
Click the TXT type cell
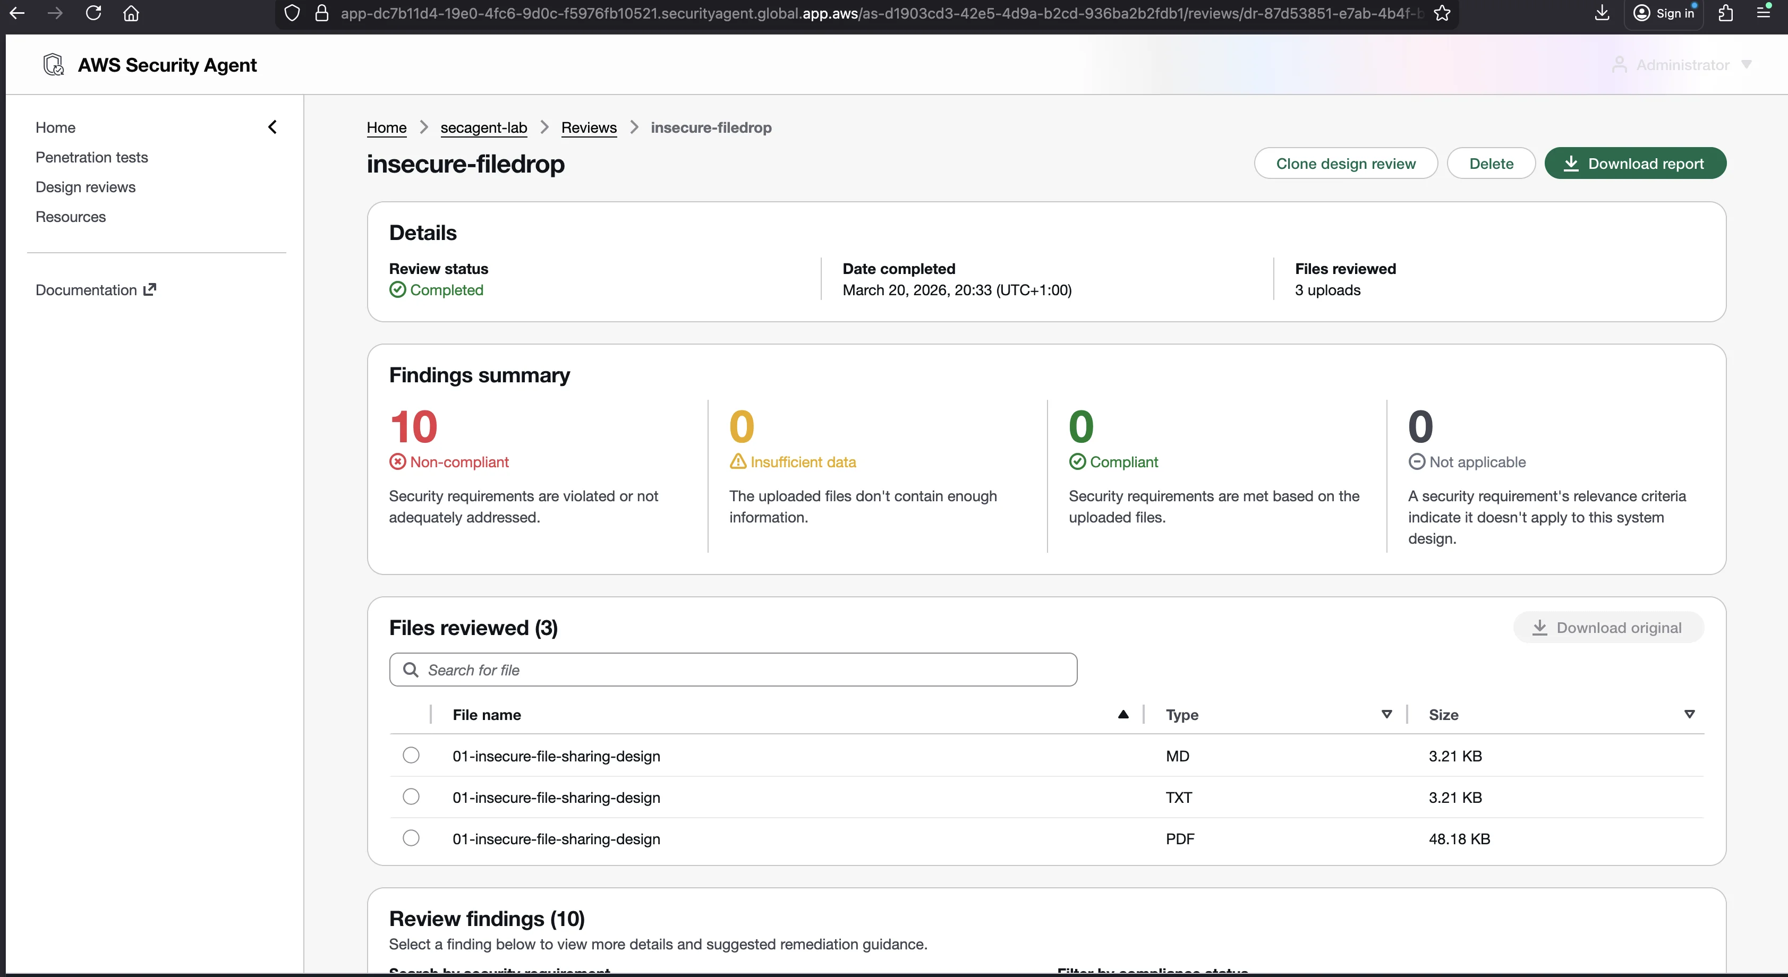(x=1179, y=798)
